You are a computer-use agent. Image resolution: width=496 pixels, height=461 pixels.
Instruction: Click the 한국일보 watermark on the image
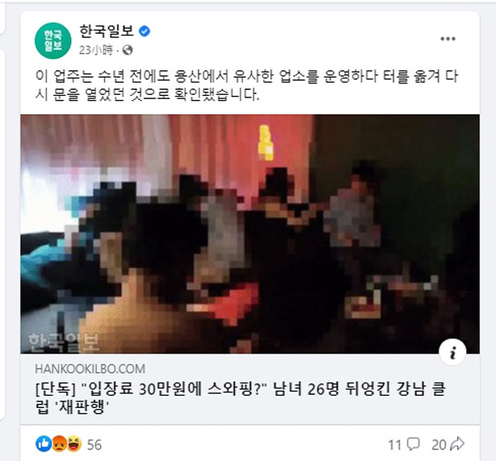pyautogui.click(x=64, y=342)
